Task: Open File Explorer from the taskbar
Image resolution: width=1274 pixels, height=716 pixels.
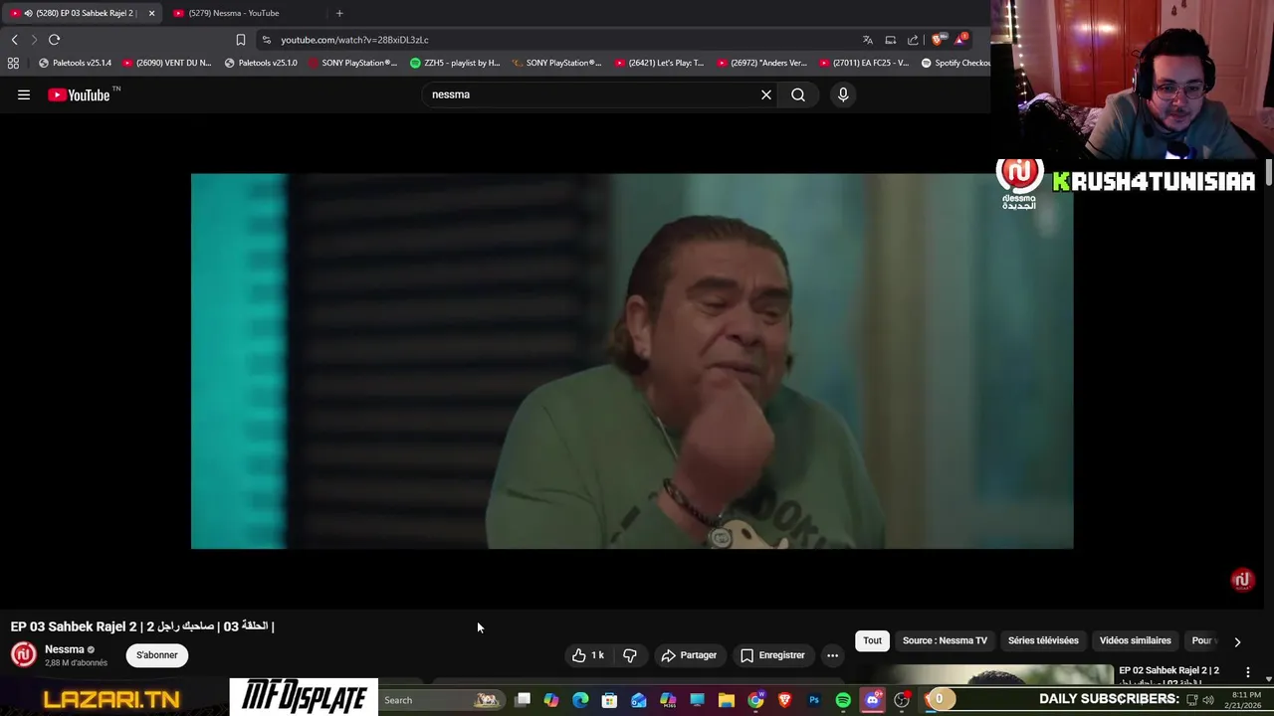Action: [727, 700]
